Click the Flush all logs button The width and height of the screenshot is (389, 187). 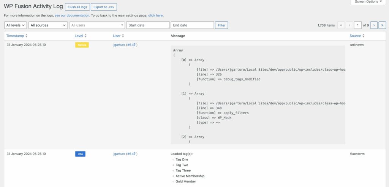pyautogui.click(x=77, y=7)
